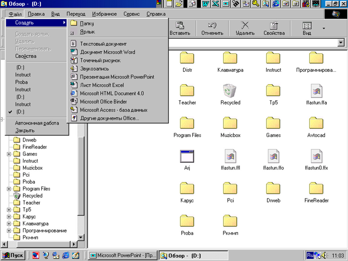
Task: Click the binder clip icon in the Office shortcut bar
Action: click(x=236, y=4)
